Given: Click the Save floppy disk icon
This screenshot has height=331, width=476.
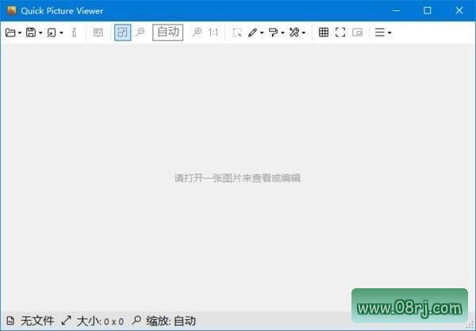Looking at the screenshot, I should (31, 32).
